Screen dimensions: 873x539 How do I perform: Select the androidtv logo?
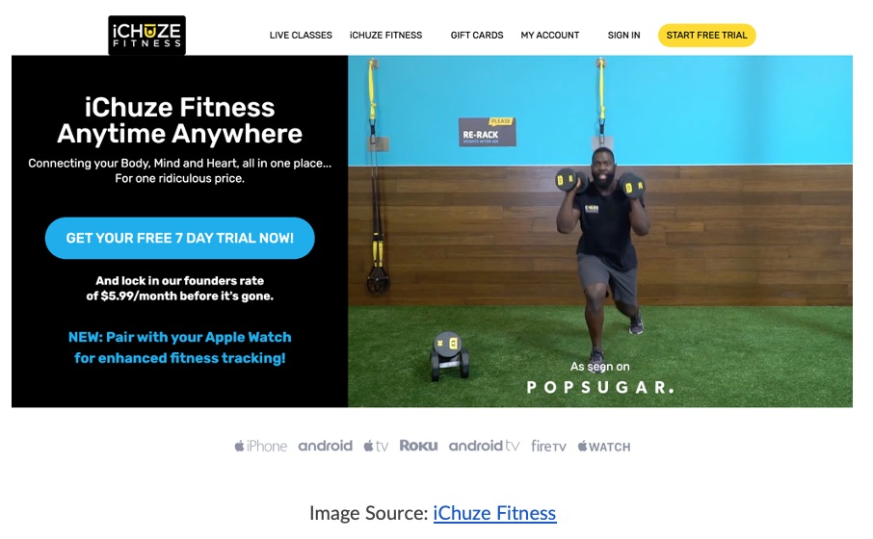(x=484, y=446)
